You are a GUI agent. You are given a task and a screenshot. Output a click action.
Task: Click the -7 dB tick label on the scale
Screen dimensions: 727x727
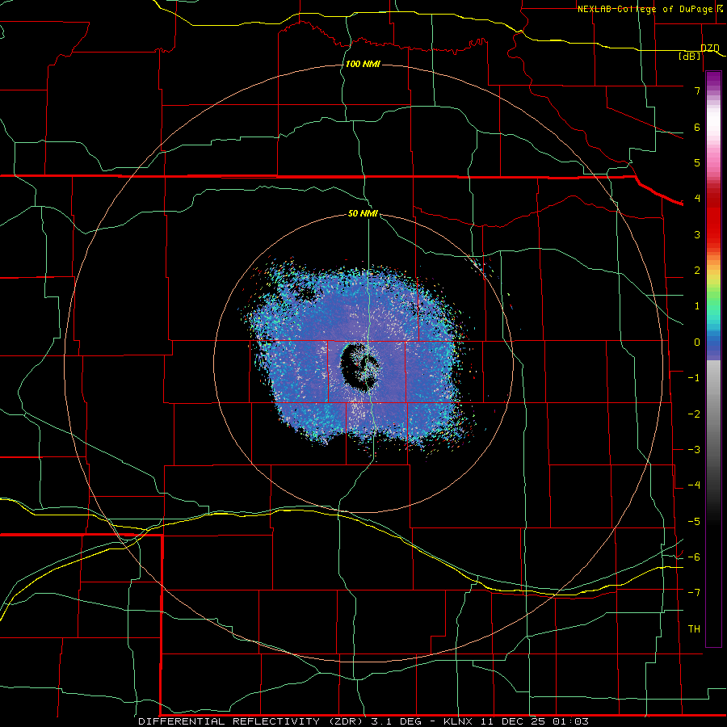click(x=694, y=593)
